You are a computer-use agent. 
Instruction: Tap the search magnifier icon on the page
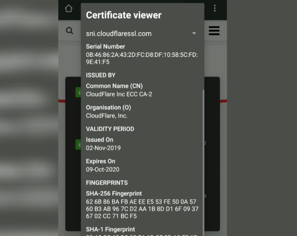(x=69, y=30)
